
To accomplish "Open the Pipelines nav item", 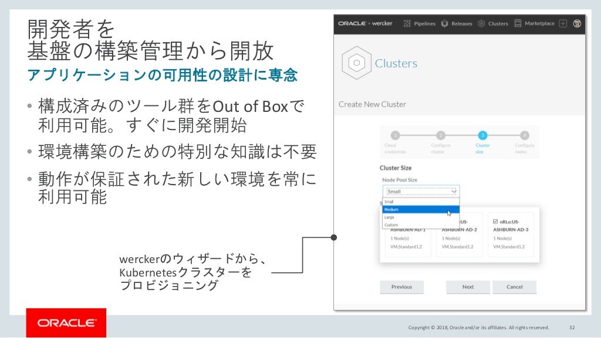I will 425,23.
